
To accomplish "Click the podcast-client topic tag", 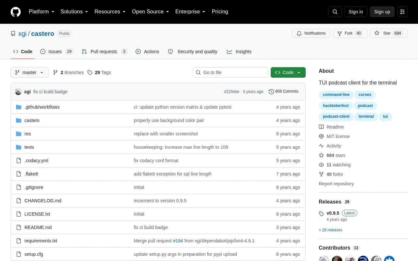I will pos(336,116).
